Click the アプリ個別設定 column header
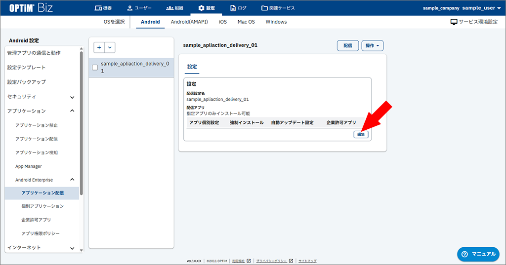The height and width of the screenshot is (265, 506). [204, 122]
